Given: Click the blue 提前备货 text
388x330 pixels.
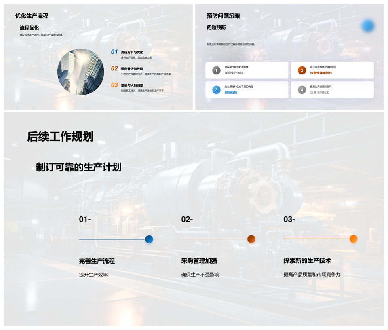Looking at the screenshot, I should pyautogui.click(x=231, y=93).
